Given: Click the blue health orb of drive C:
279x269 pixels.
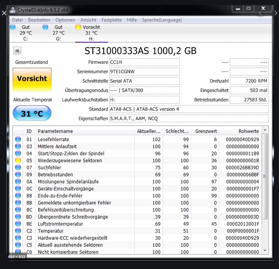Looking at the screenshot, I should [x=13, y=27].
